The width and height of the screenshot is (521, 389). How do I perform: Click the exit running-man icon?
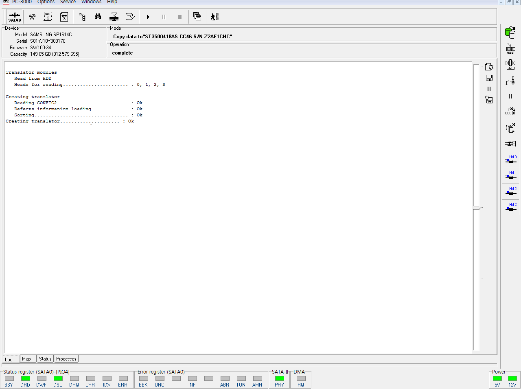pos(215,17)
